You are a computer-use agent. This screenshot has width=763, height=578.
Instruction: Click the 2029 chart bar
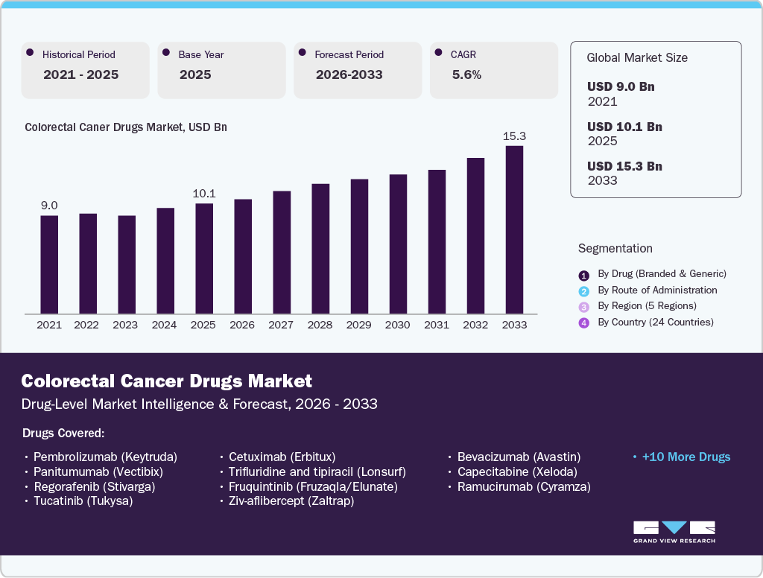[x=360, y=247]
